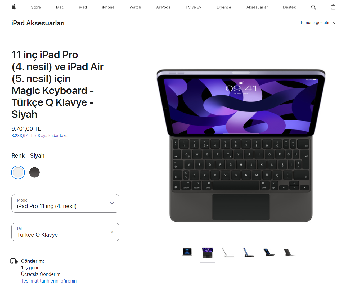Show the white keyboard side-profile thumbnail
The width and height of the screenshot is (355, 286).
[228, 252]
